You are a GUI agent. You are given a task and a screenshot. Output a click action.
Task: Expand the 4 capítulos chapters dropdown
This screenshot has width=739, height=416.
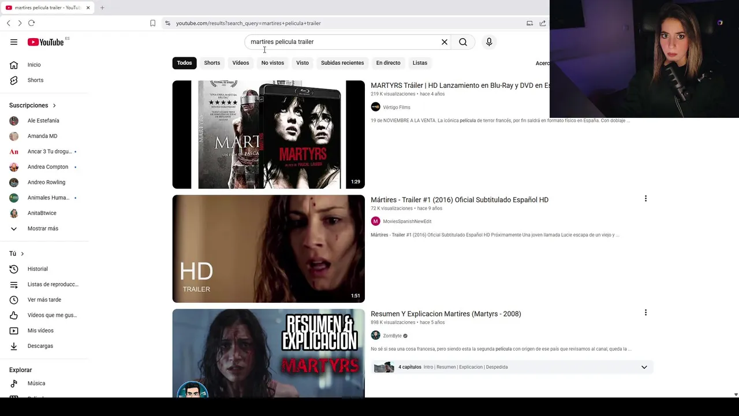[x=644, y=367]
